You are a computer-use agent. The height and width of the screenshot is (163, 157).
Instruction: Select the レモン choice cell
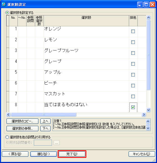click(x=86, y=42)
